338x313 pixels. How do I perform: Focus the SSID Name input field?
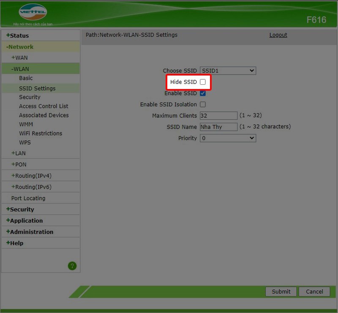218,127
